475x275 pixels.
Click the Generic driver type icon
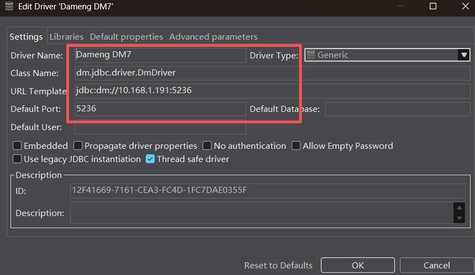(x=311, y=55)
